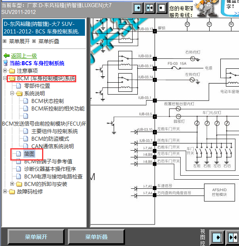Expand the BCM的拆卸与安装 node
The image size is (239, 246).
pyautogui.click(x=12, y=184)
